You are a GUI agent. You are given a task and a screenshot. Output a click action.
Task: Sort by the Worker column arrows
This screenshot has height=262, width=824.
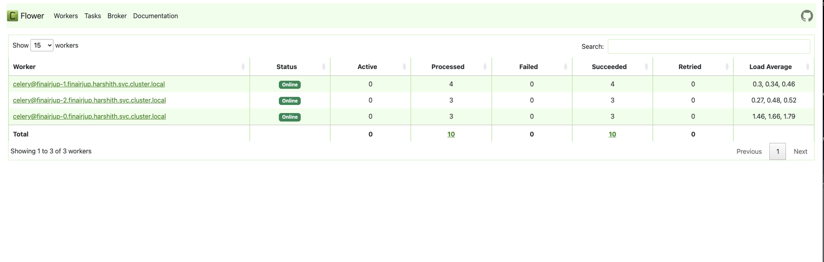[243, 67]
